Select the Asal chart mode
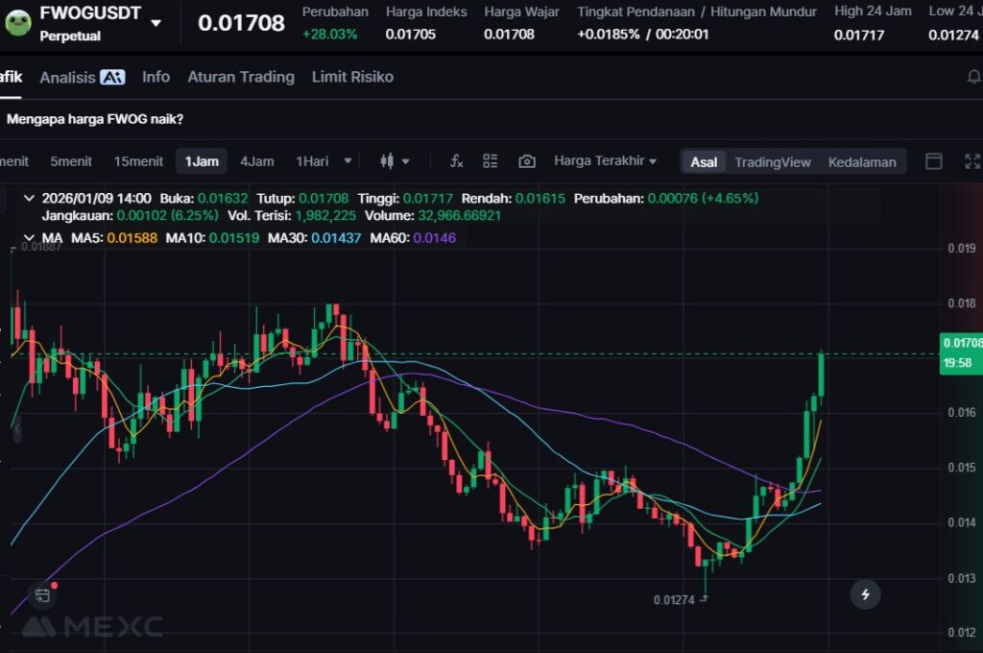983x653 pixels. click(x=704, y=161)
